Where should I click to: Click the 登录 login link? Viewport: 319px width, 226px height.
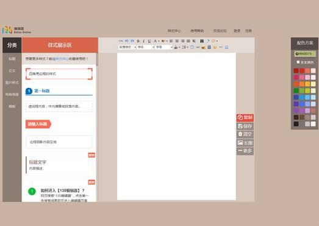tap(237, 31)
